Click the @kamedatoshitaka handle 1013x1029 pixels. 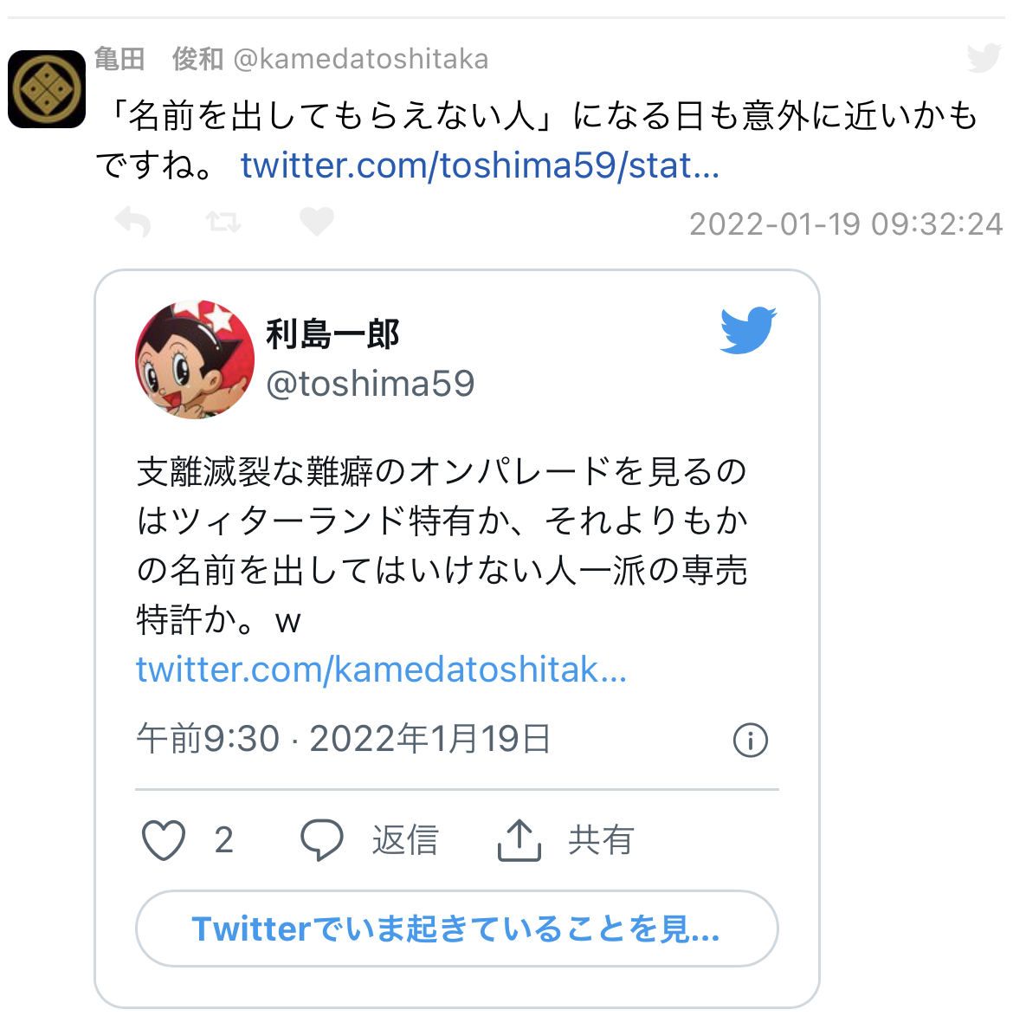(361, 59)
